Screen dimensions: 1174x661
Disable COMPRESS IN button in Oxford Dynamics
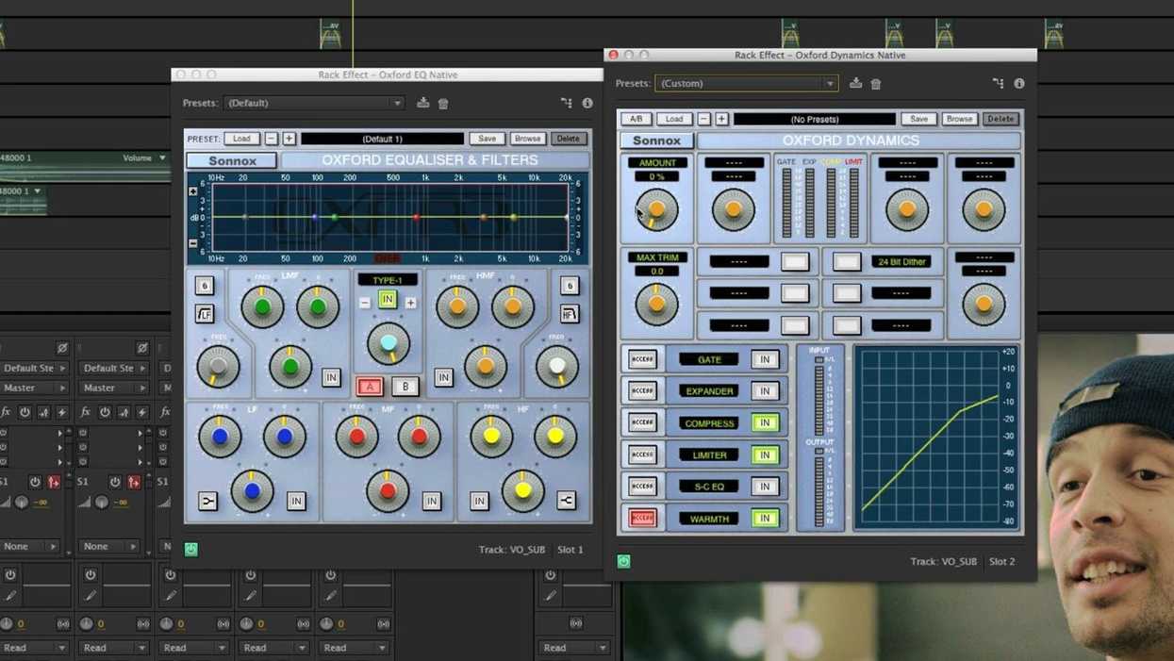pos(765,422)
